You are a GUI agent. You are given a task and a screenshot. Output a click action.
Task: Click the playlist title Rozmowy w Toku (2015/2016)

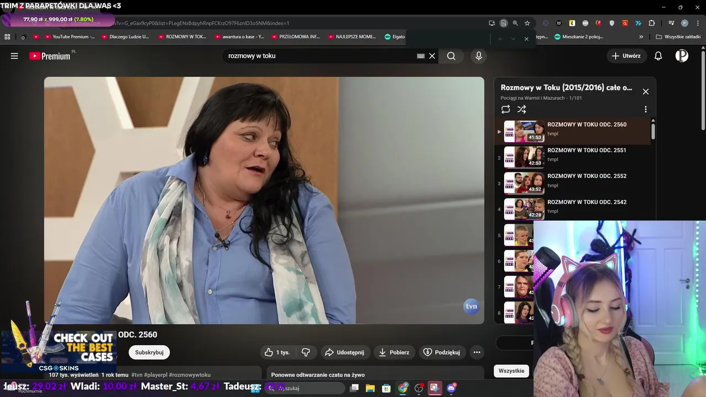point(566,88)
